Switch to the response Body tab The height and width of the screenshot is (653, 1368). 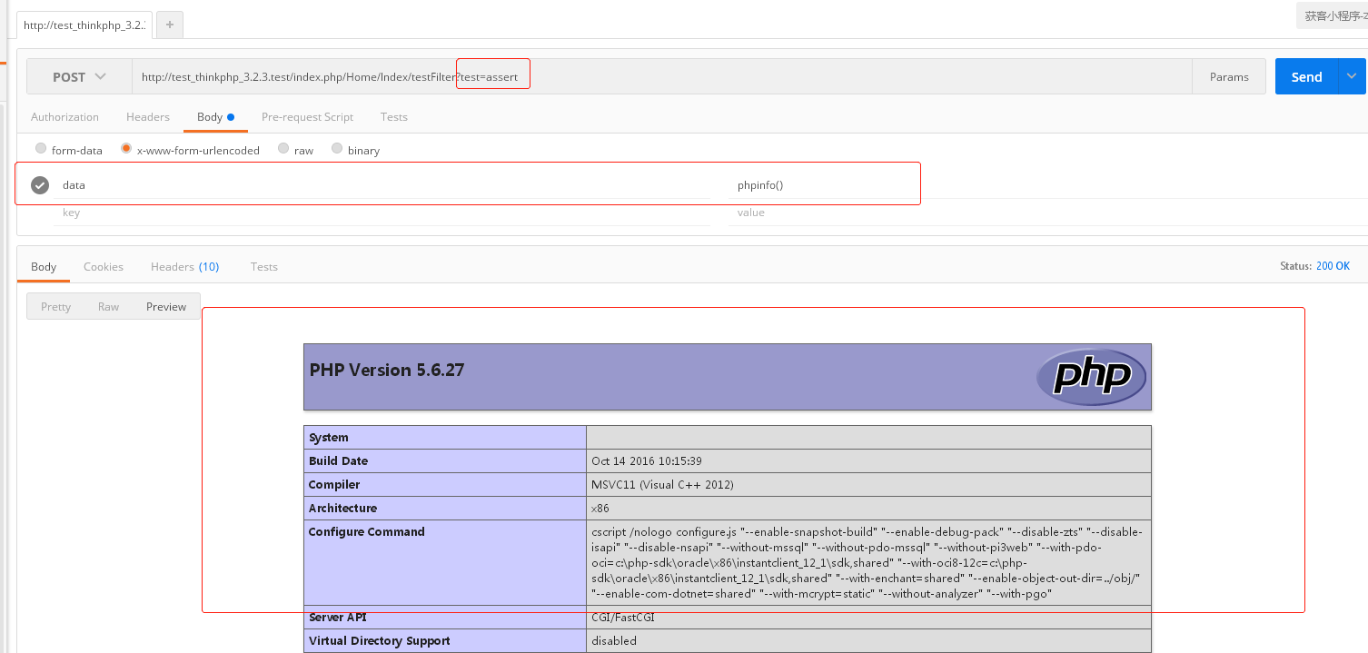click(x=44, y=267)
